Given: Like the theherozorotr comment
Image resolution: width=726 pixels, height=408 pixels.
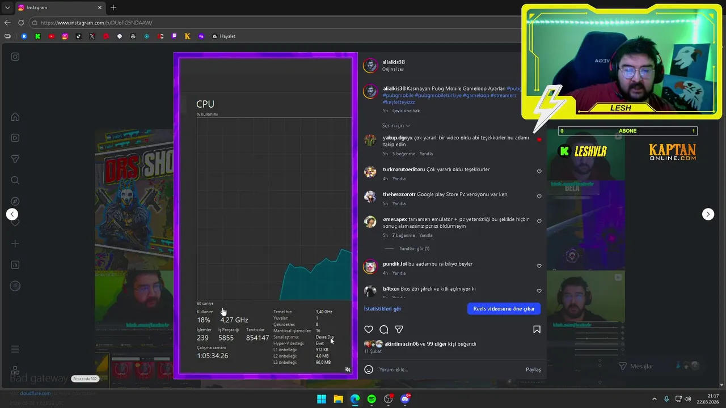Looking at the screenshot, I should 539,196.
